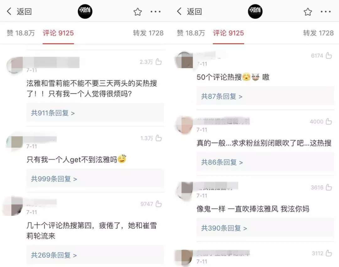Open the three-dot more menu on left screen
Image resolution: width=339 pixels, height=267 pixels.
click(x=156, y=12)
